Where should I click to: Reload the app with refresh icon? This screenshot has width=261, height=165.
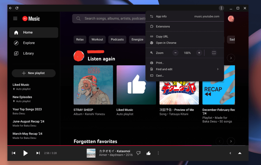(x=17, y=8)
